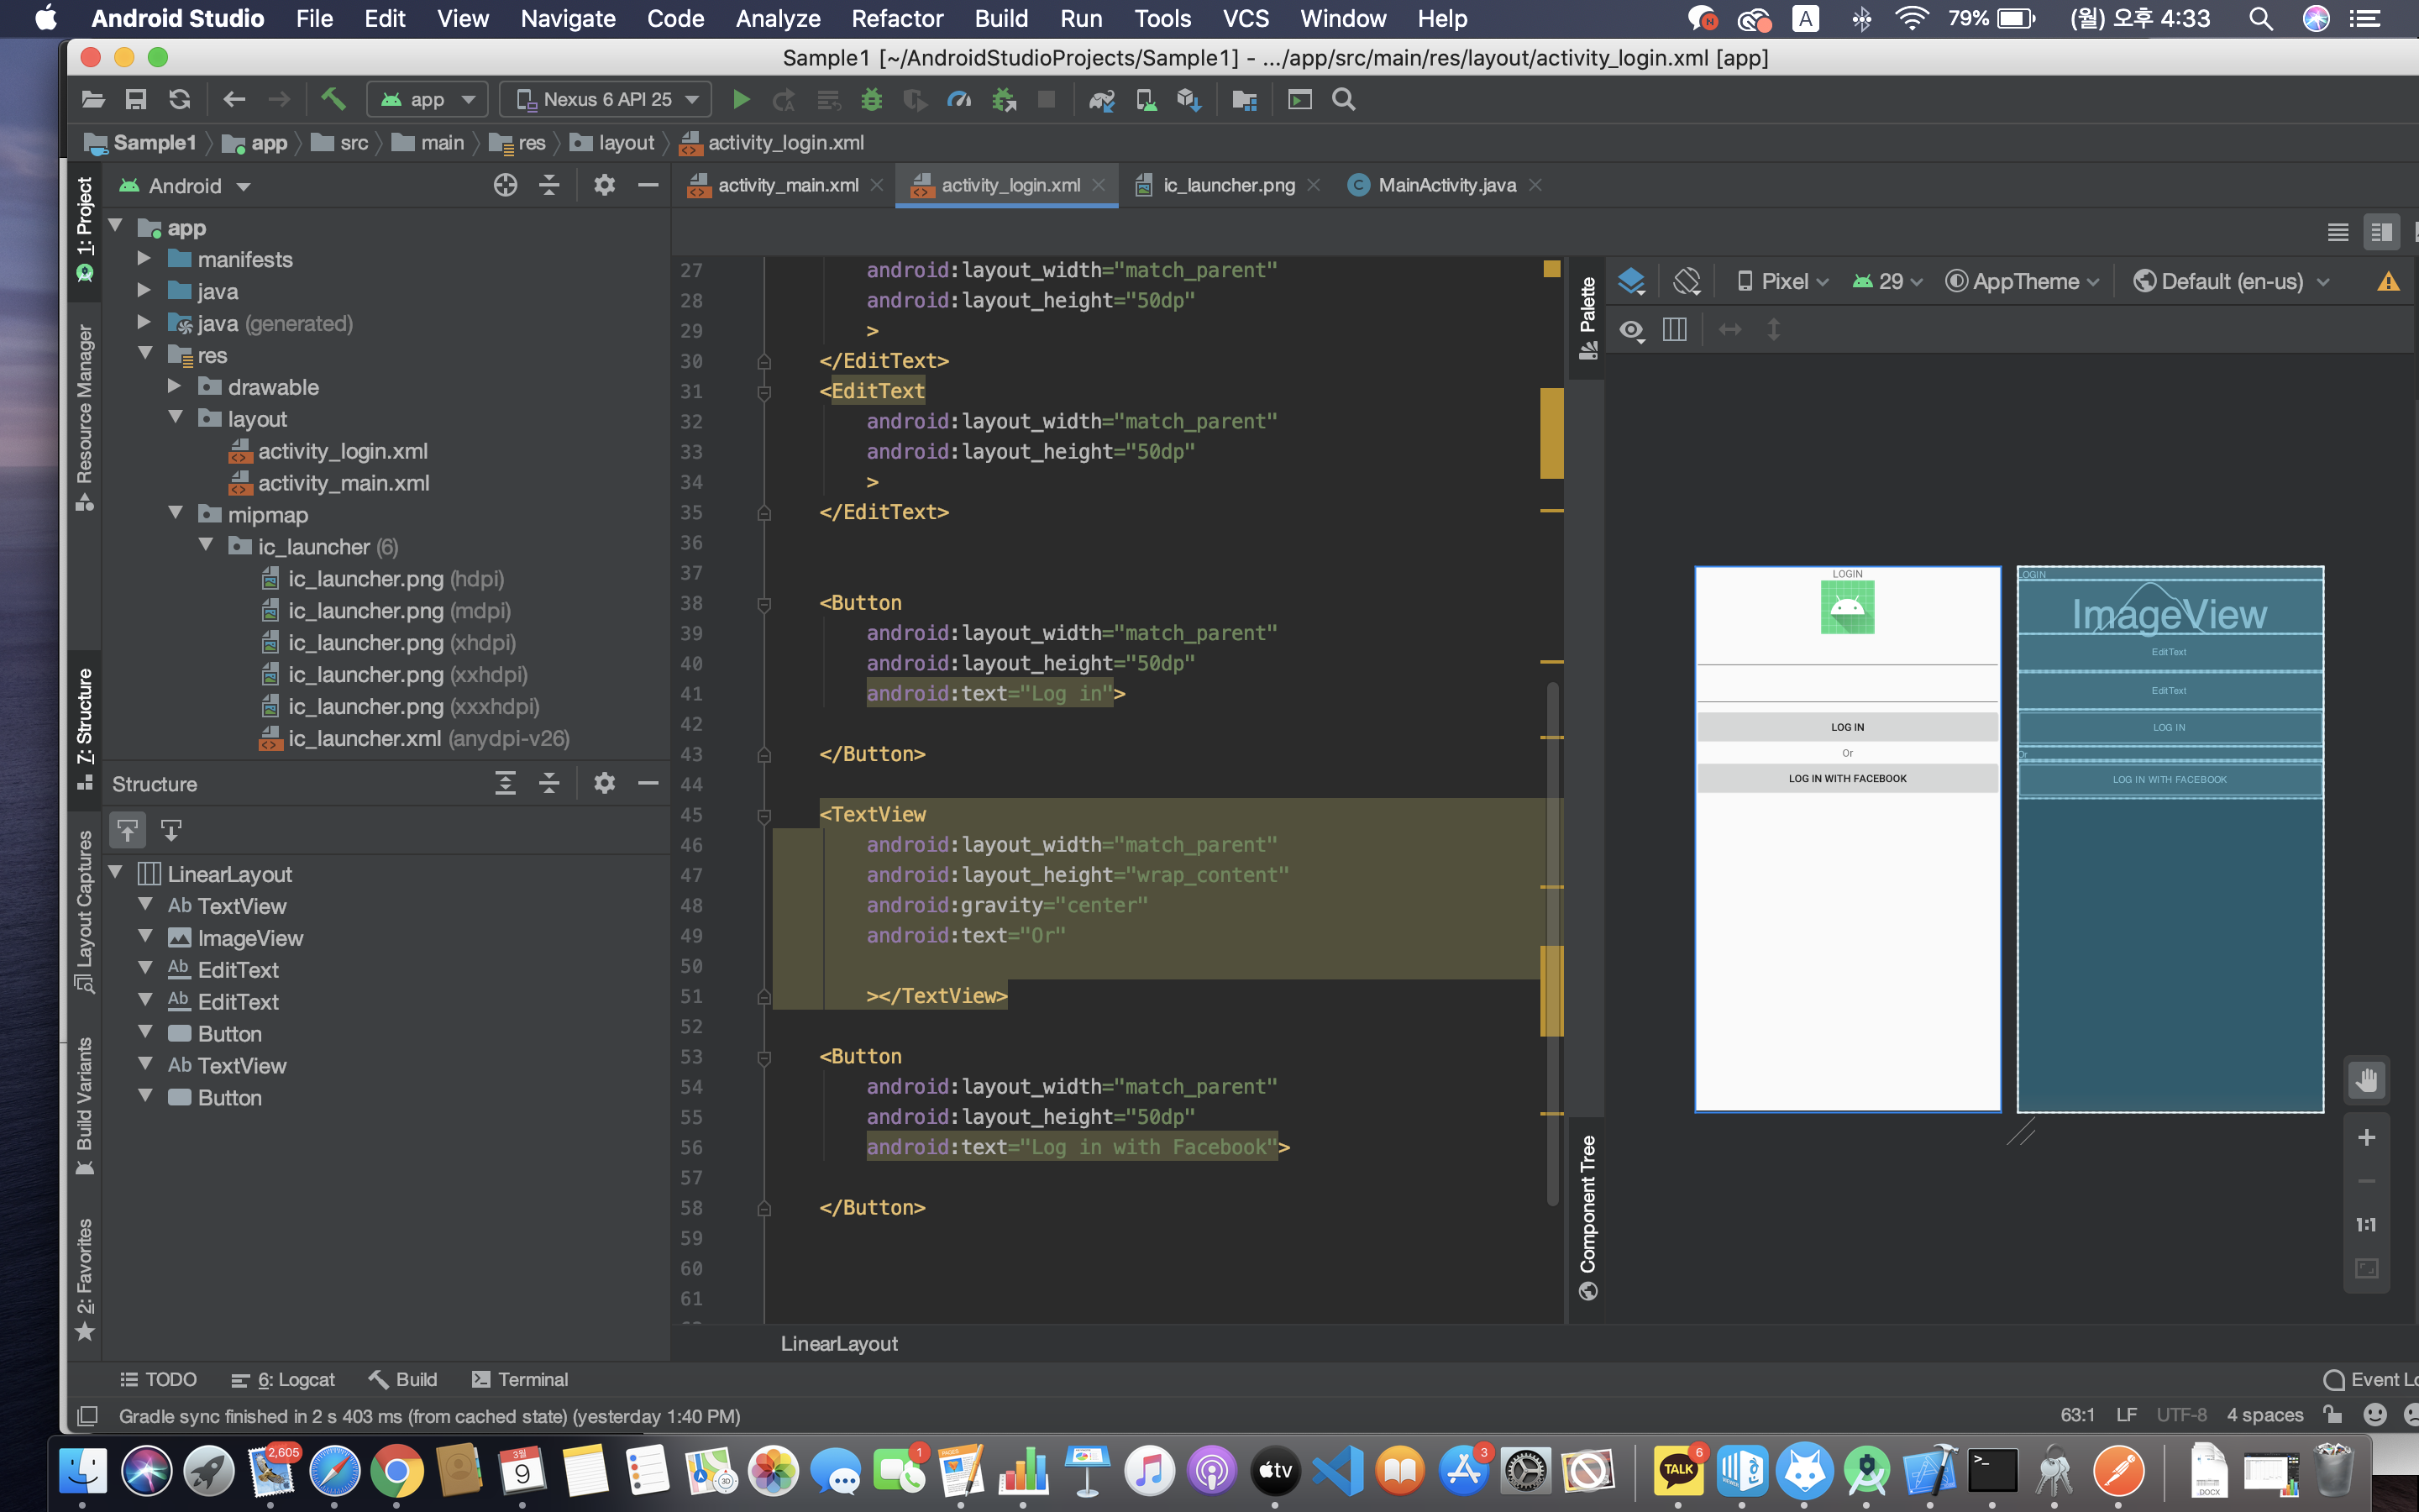The height and width of the screenshot is (1512, 2419).
Task: Open the AVD Manager icon
Action: (1146, 99)
